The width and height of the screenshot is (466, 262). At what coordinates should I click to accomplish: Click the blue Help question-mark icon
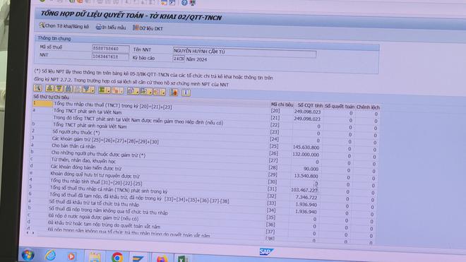(x=184, y=3)
